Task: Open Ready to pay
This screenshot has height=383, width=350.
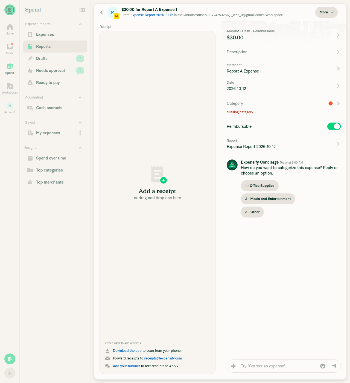Action: coord(55,83)
